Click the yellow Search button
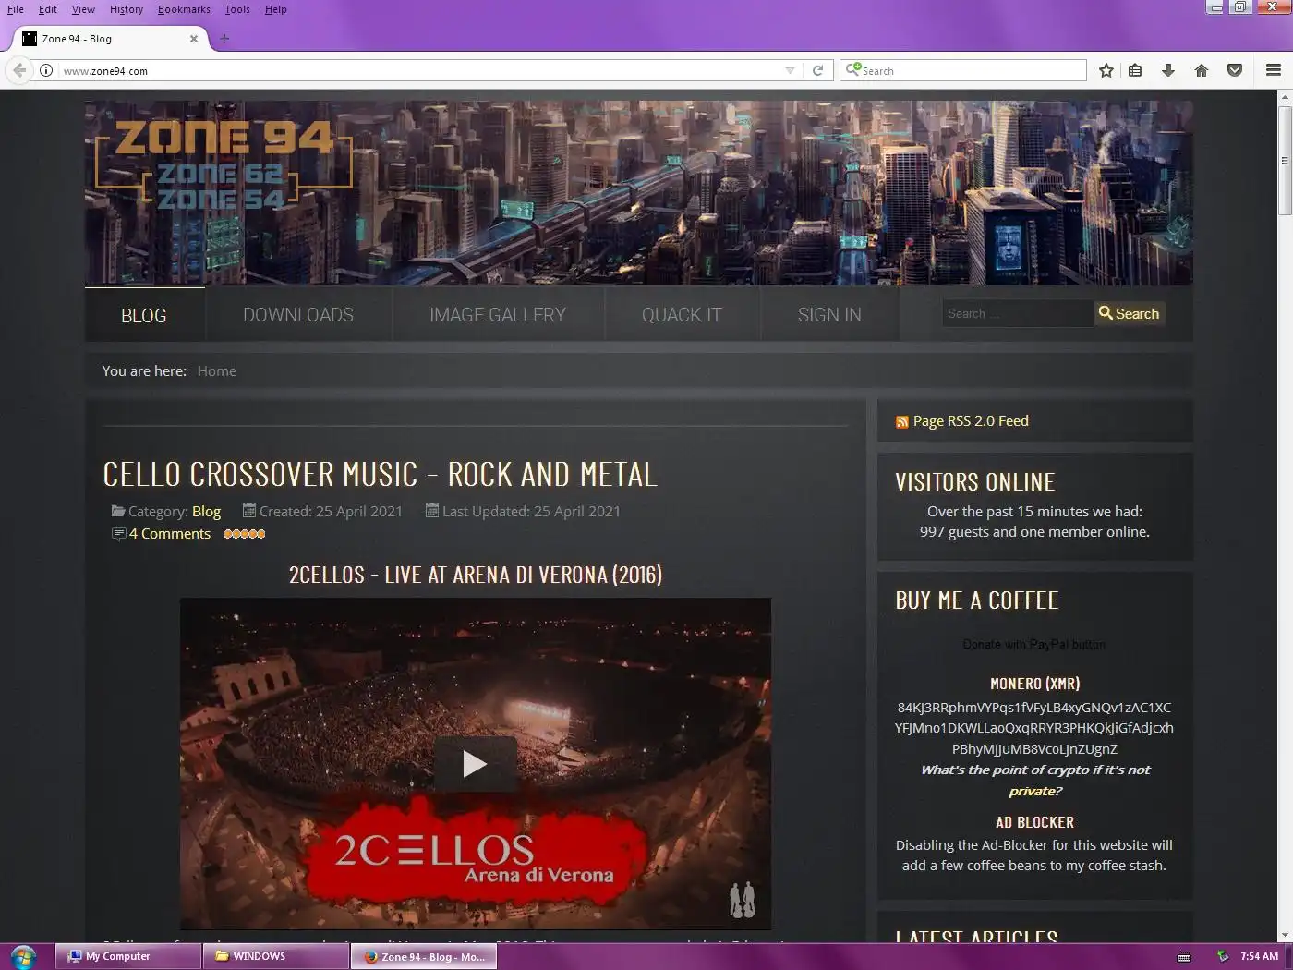Screen dimensions: 1293x970 1129,314
